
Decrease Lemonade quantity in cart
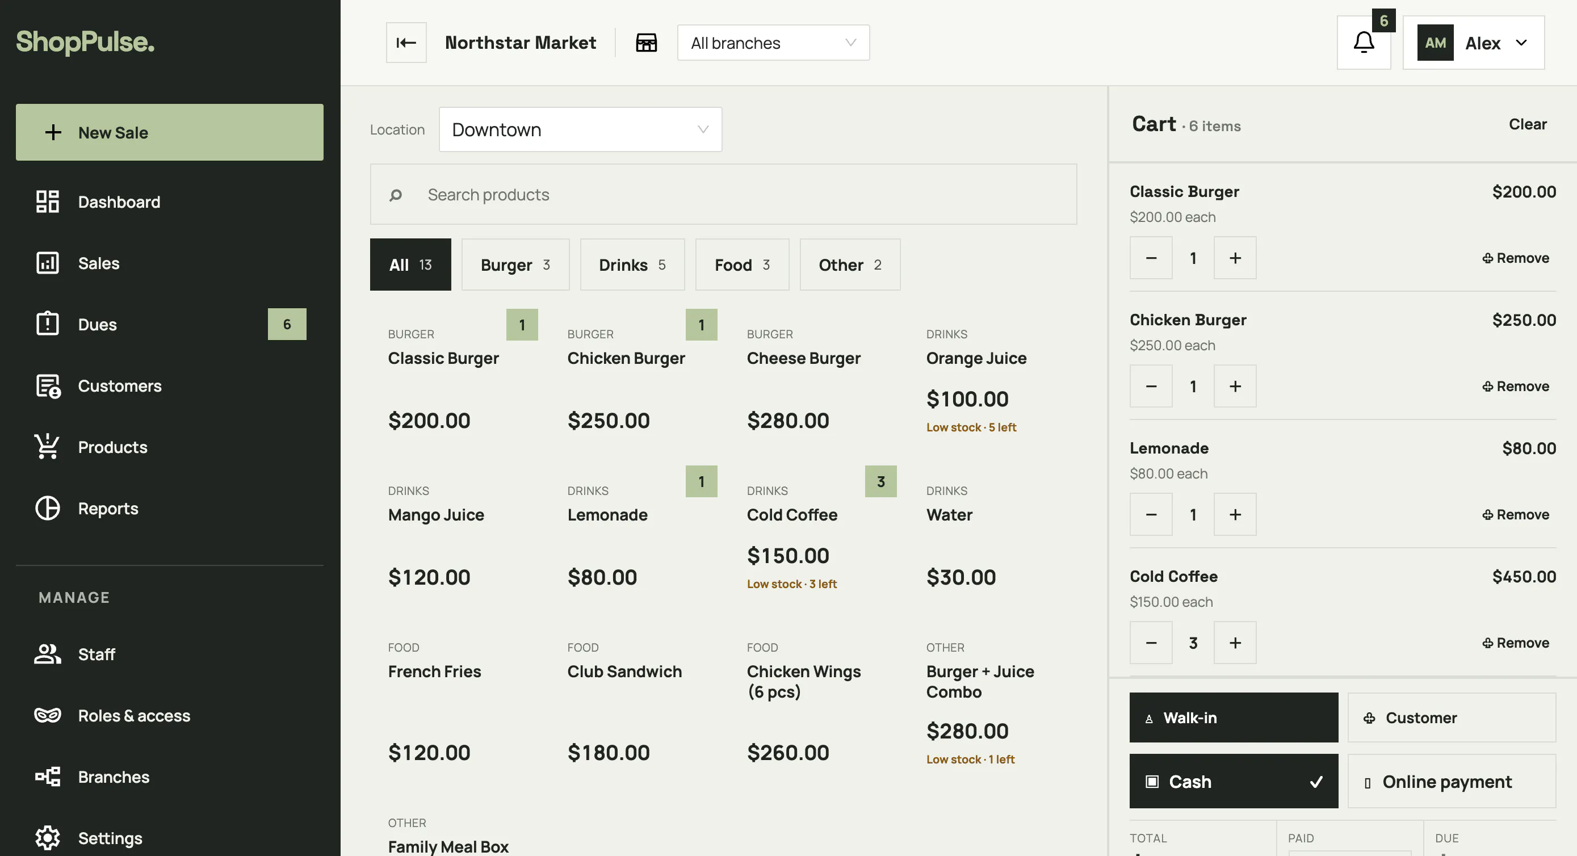pyautogui.click(x=1150, y=514)
